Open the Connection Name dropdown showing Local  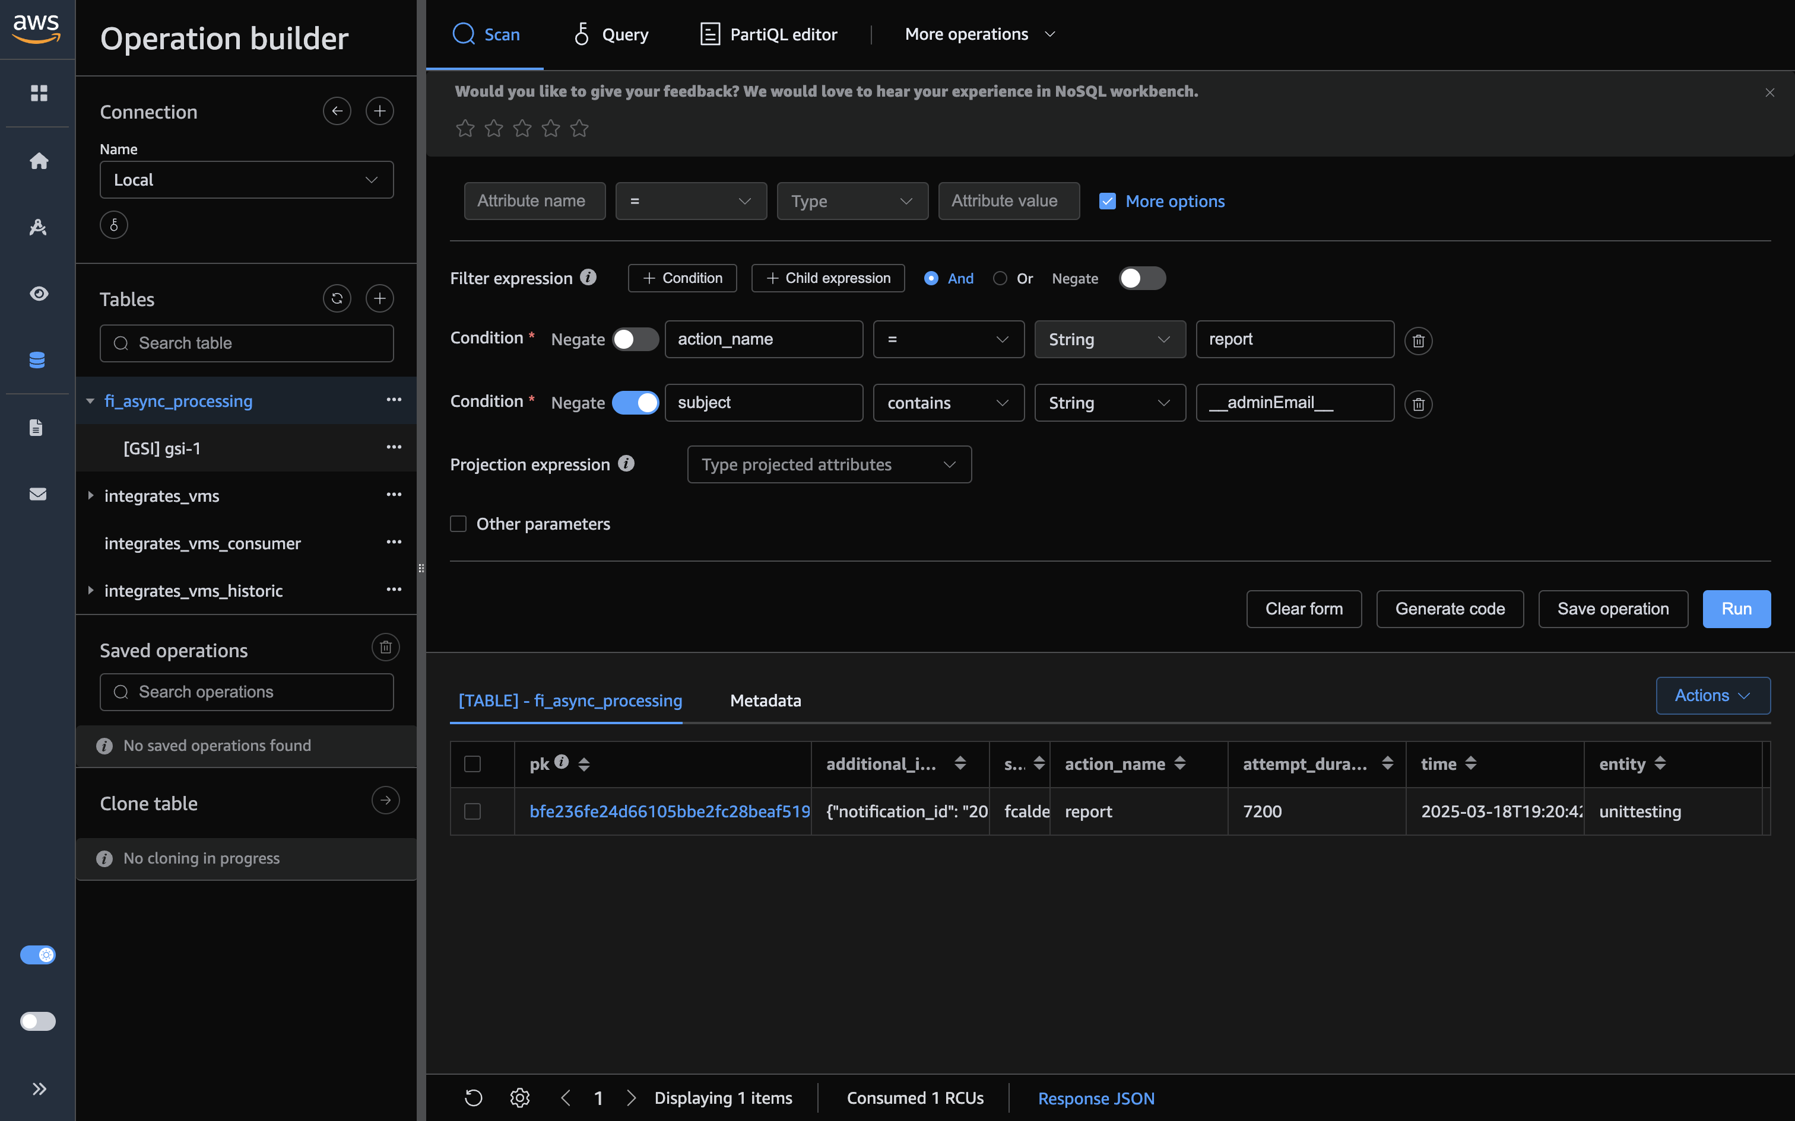click(x=246, y=179)
